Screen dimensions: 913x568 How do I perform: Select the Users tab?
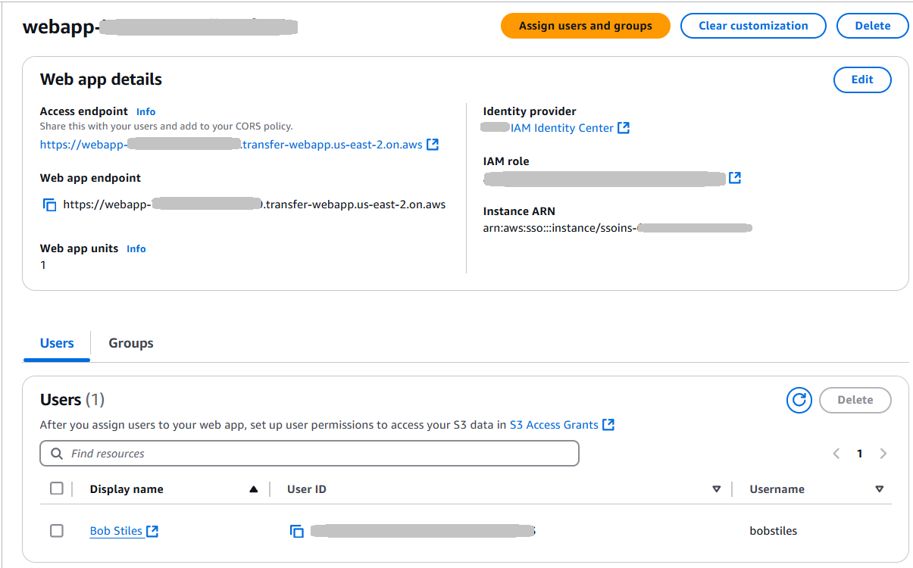pyautogui.click(x=57, y=343)
